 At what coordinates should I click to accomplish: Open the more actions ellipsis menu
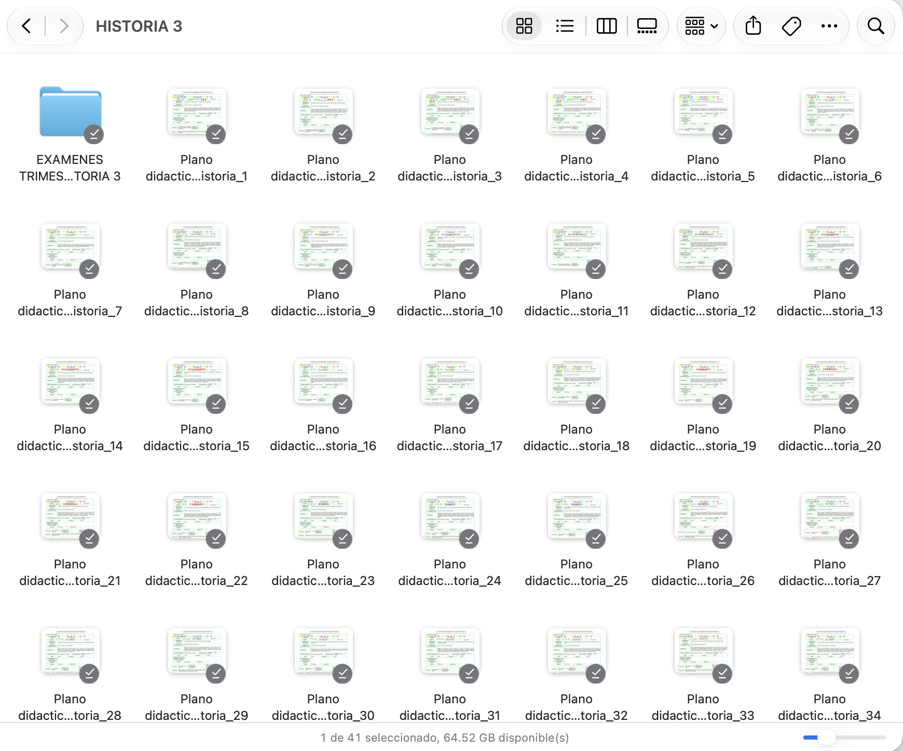click(x=829, y=26)
